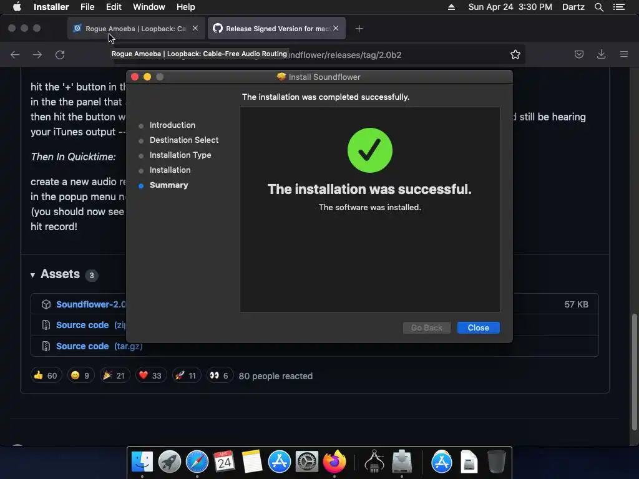Open Safari from the Dock

[197, 462]
